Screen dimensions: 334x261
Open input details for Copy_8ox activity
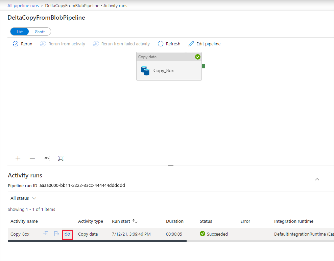(x=45, y=234)
